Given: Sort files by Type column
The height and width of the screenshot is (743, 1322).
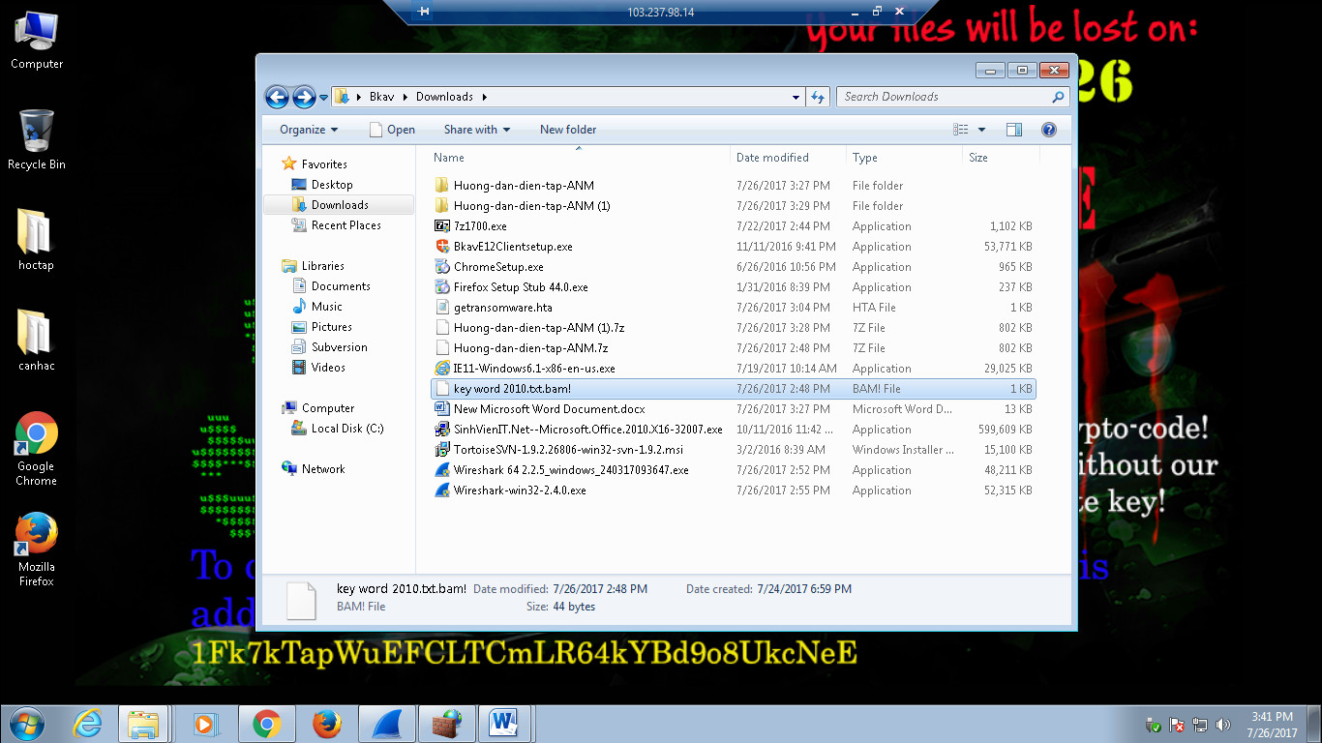Looking at the screenshot, I should (904, 158).
